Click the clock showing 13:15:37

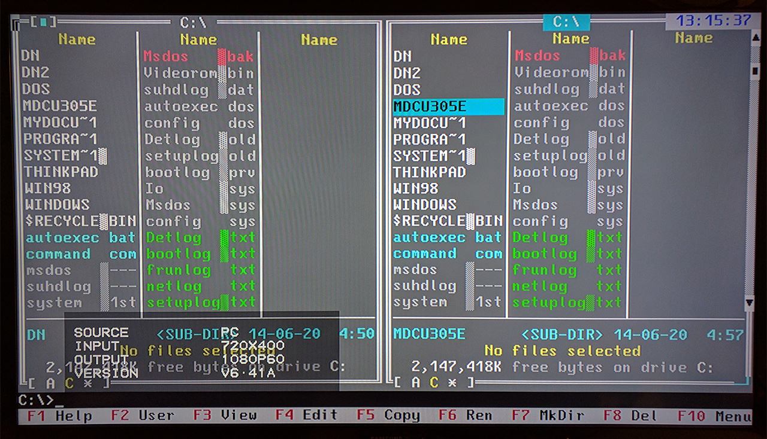[x=713, y=20]
